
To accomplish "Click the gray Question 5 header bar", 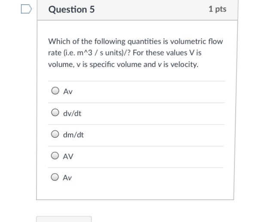I will (x=150, y=9).
